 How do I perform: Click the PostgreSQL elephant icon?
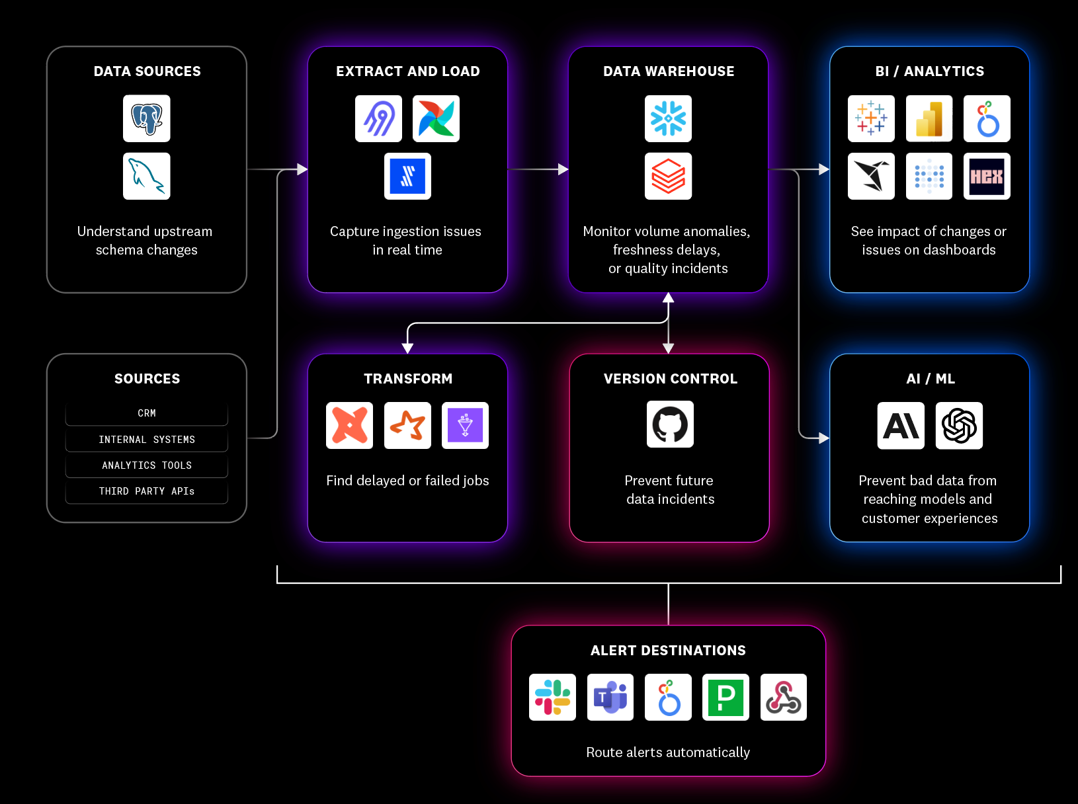tap(147, 118)
